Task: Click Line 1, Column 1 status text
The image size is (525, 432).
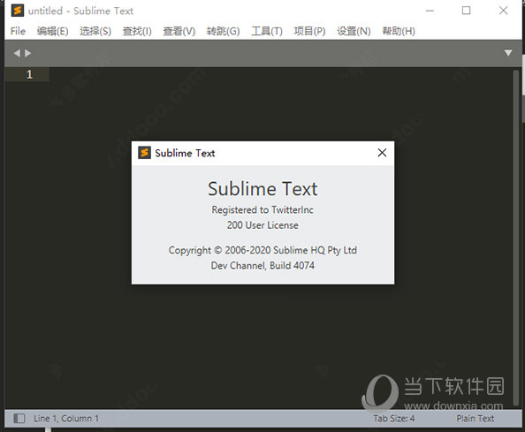Action: 66,418
